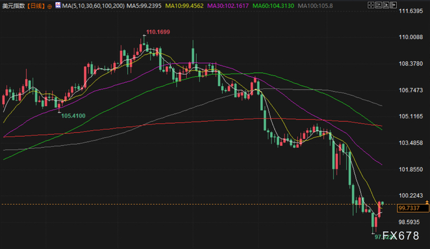The image size is (430, 249).
Task: Click the 111.6395 price axis label
Action: pos(411,11)
